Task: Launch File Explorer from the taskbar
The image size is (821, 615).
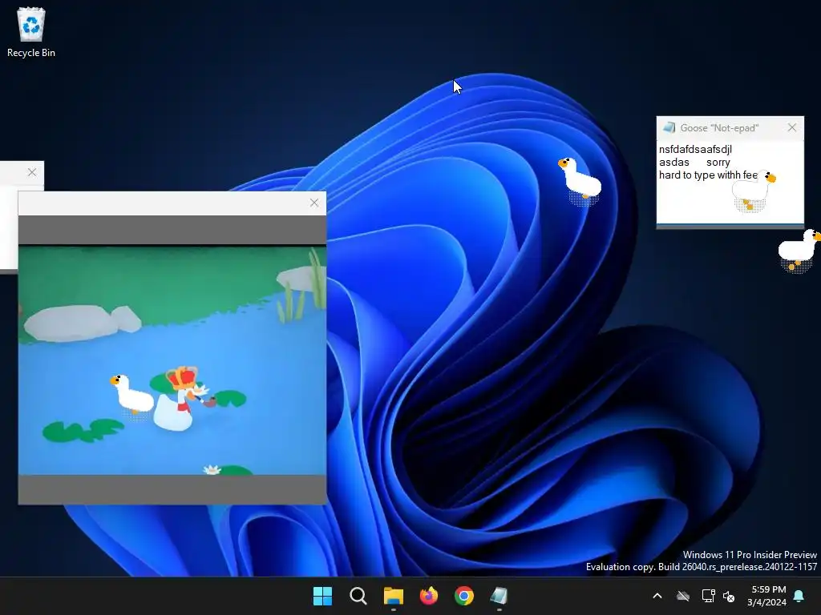Action: click(x=393, y=596)
